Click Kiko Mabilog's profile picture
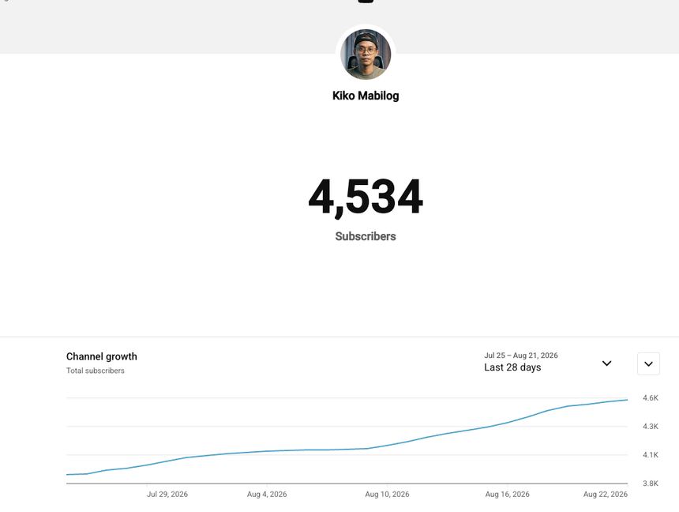The image size is (679, 512). click(366, 55)
